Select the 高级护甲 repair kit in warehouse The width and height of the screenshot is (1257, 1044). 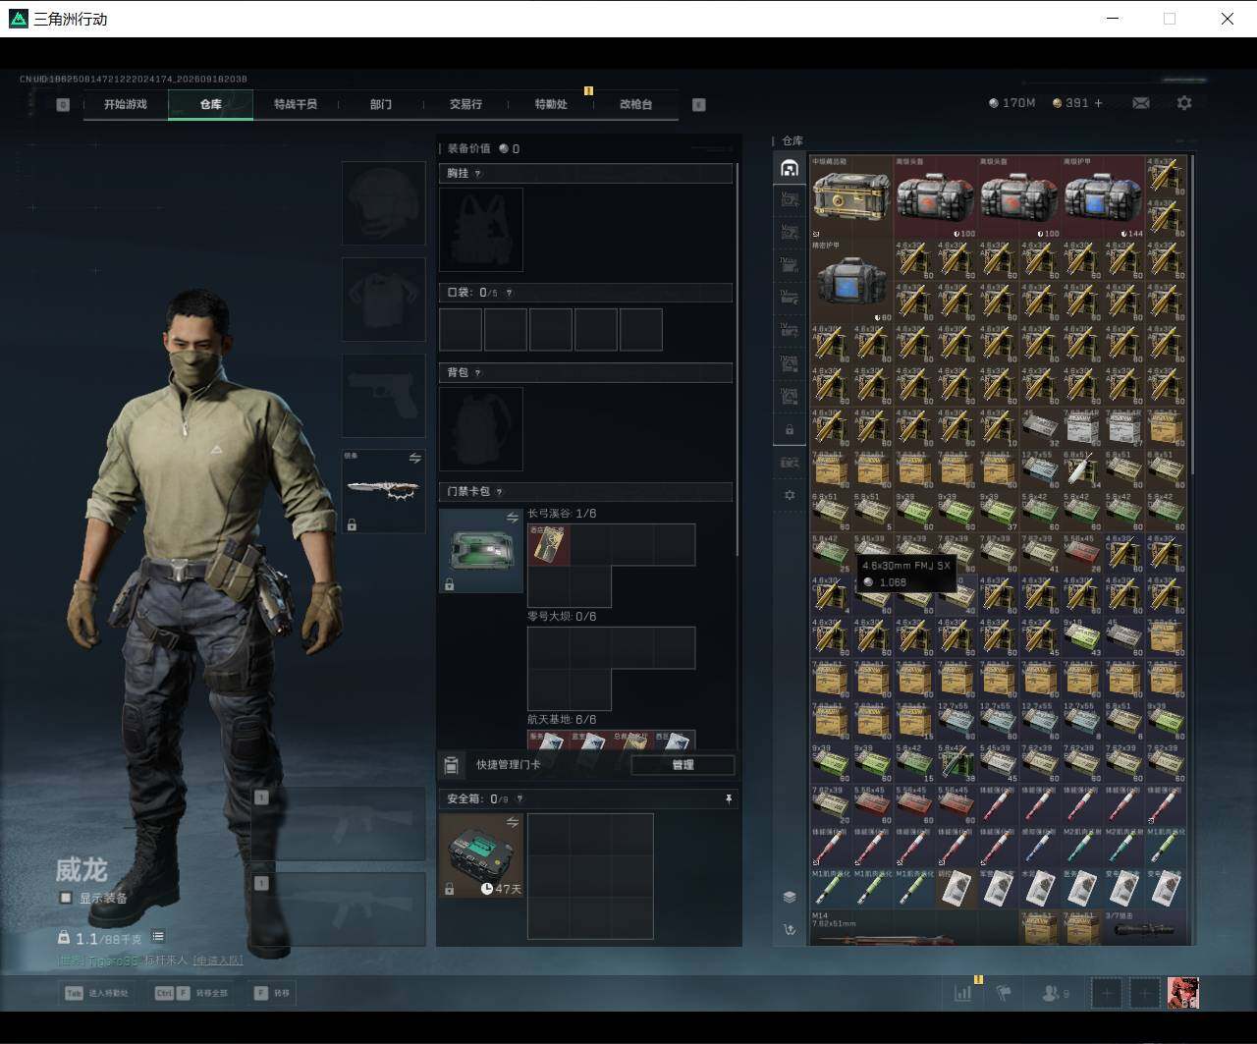point(1102,196)
